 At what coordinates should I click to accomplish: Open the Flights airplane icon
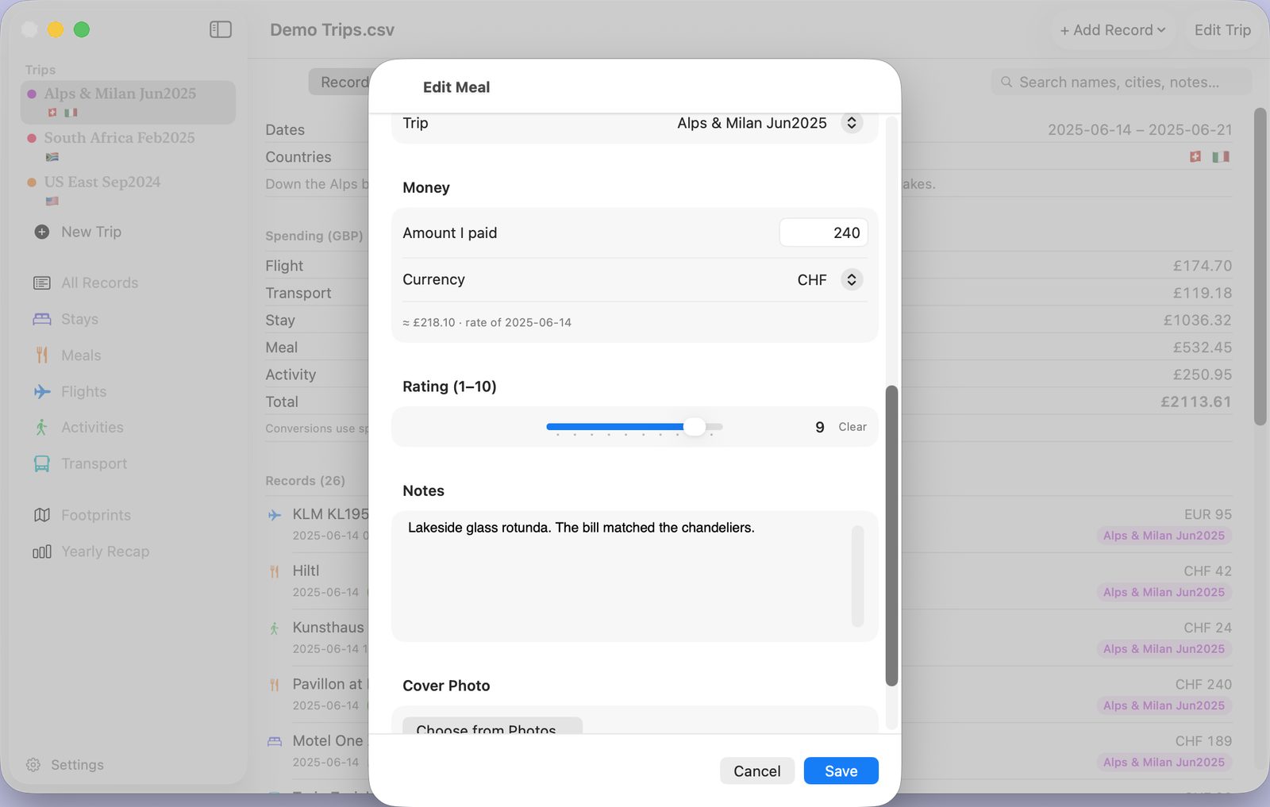(x=42, y=391)
